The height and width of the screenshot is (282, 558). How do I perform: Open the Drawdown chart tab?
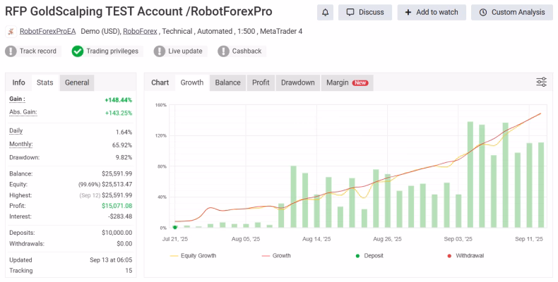298,82
